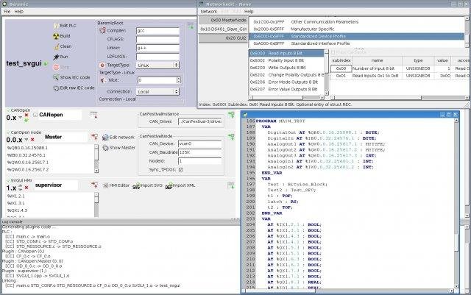Toggle parameters panel icon in CanFestivalNode row
This screenshot has height=295, width=471.
(231, 137)
